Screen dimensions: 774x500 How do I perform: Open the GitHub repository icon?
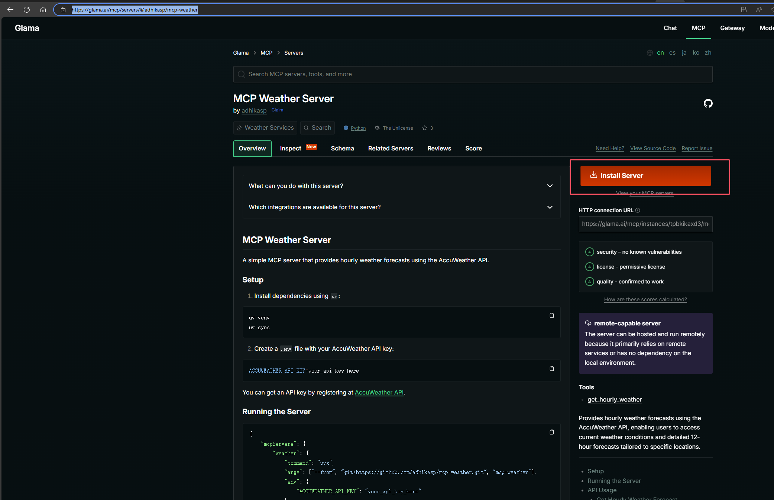pyautogui.click(x=708, y=103)
